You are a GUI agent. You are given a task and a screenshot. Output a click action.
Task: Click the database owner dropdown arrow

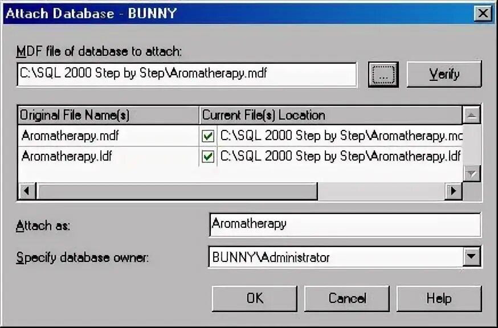pos(471,257)
